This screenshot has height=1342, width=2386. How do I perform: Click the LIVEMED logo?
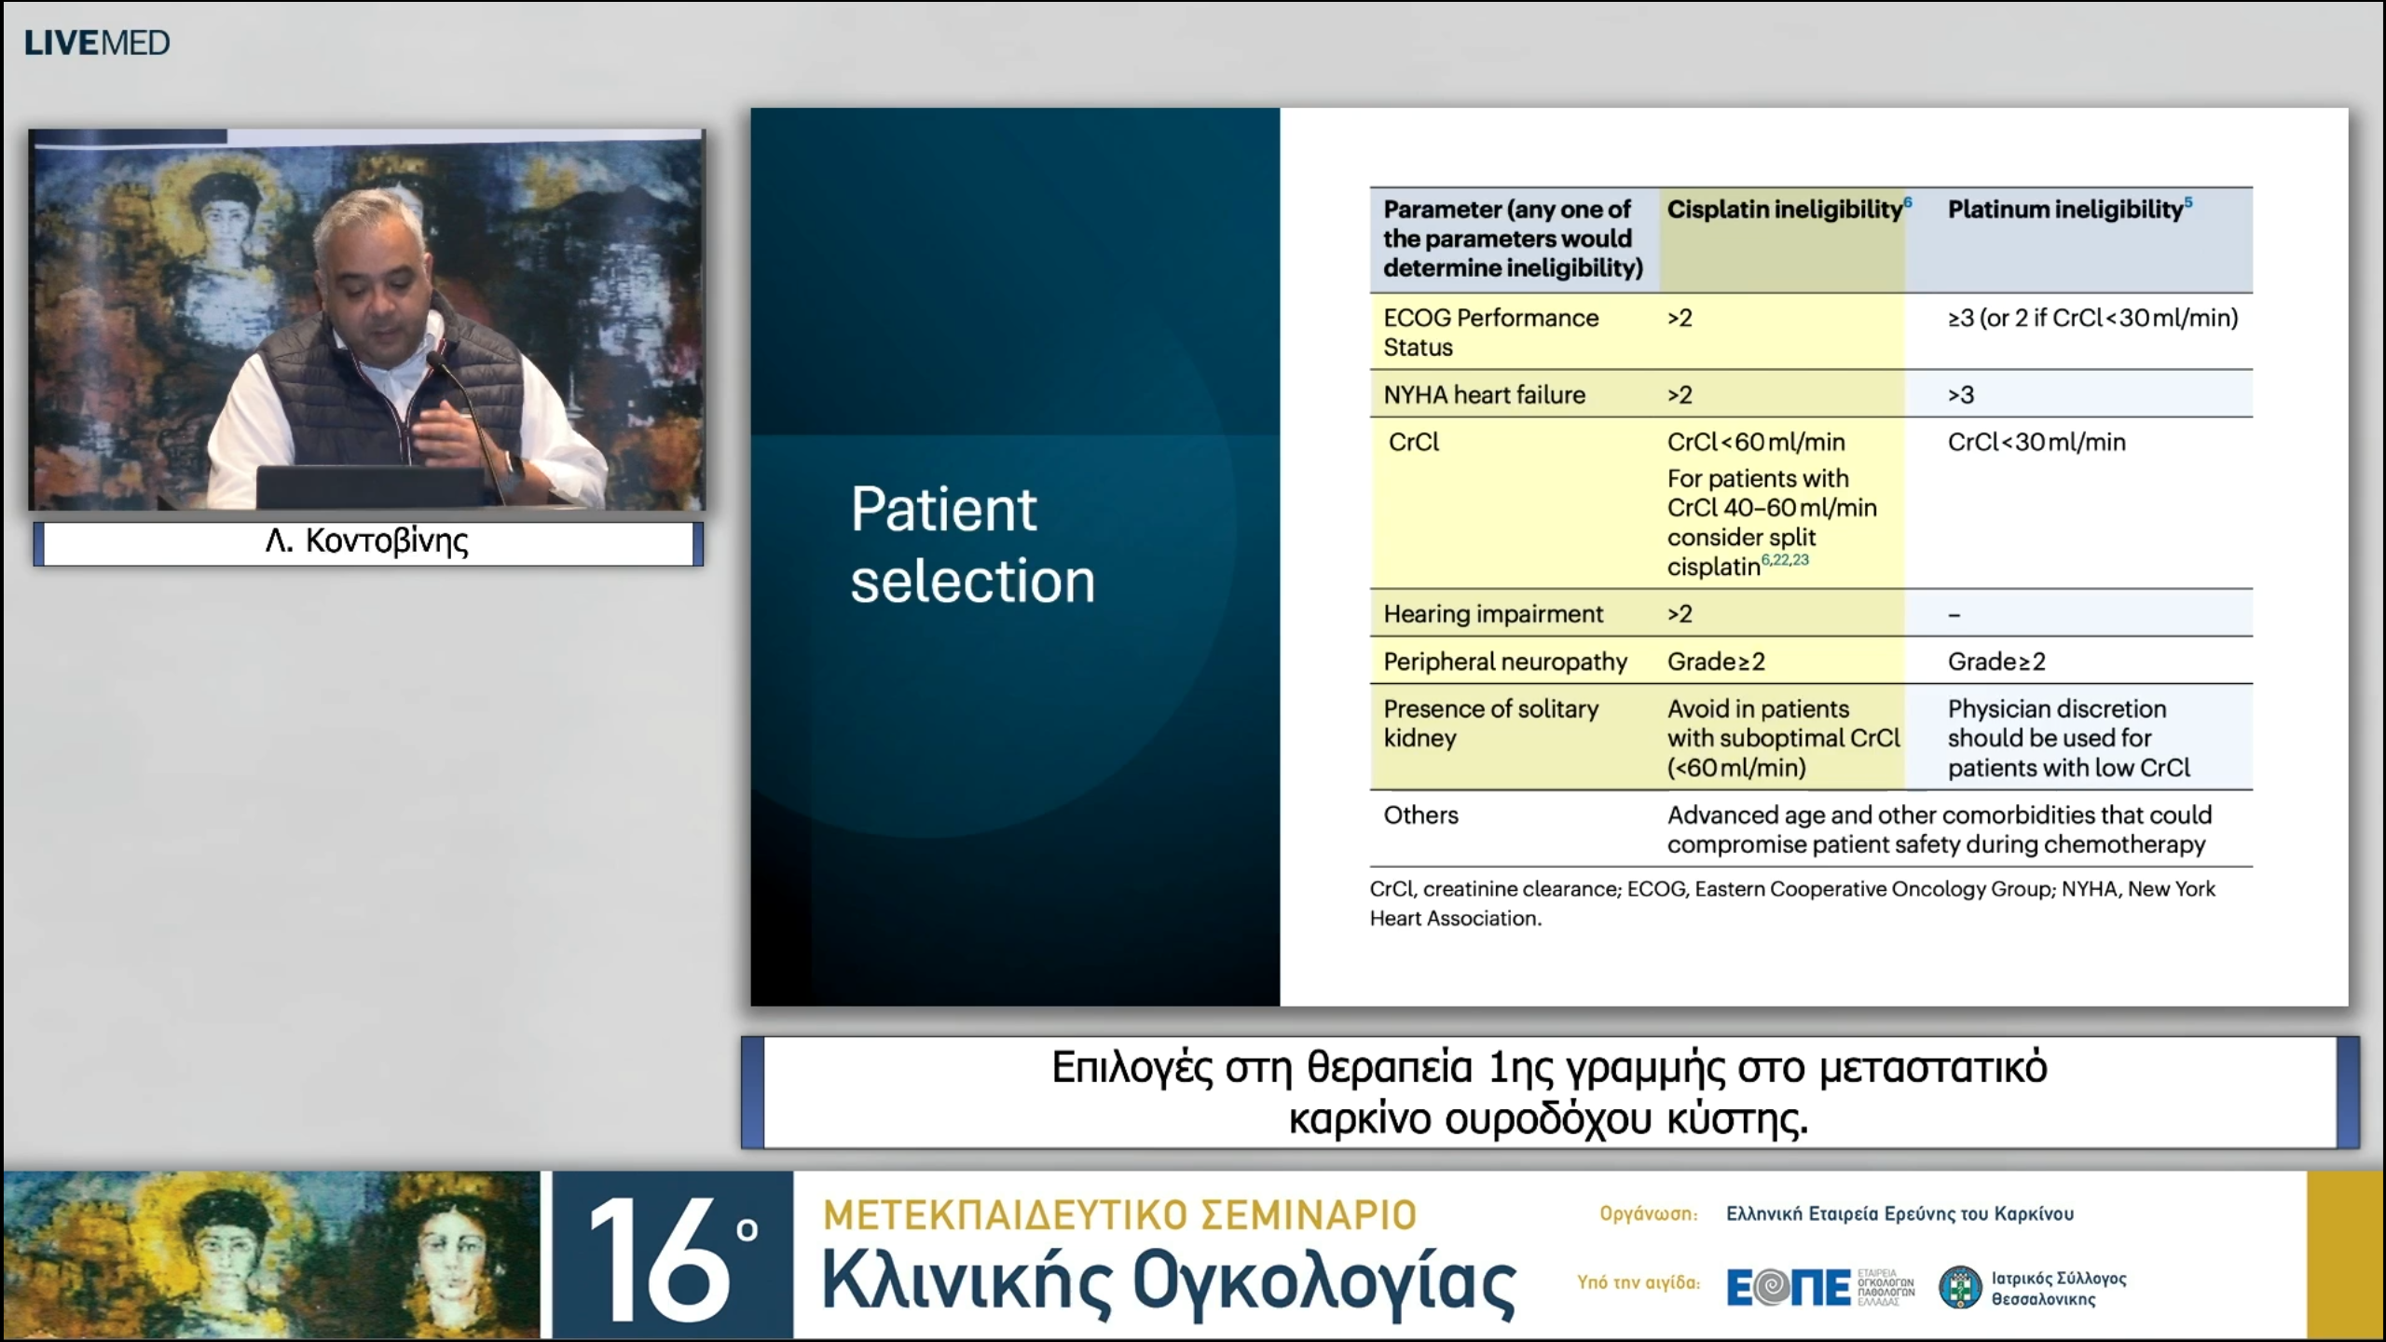click(97, 43)
